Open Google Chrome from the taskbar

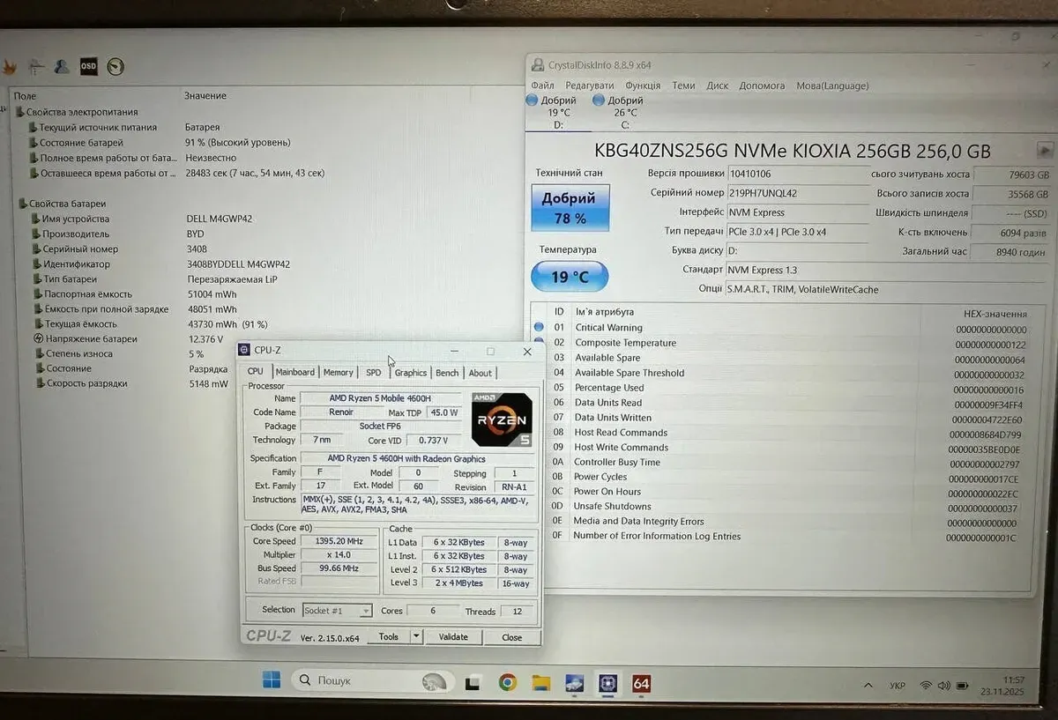pyautogui.click(x=507, y=682)
